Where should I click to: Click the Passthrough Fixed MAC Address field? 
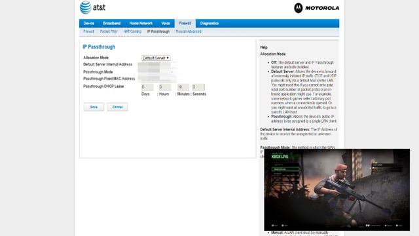click(x=157, y=79)
